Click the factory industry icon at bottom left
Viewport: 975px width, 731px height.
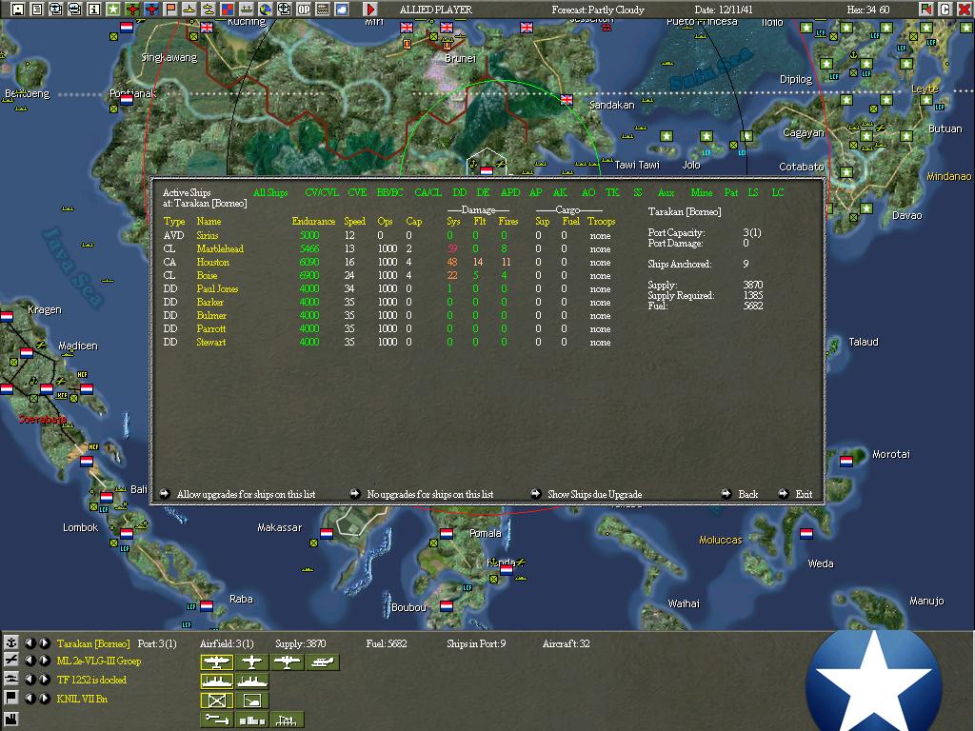10,720
